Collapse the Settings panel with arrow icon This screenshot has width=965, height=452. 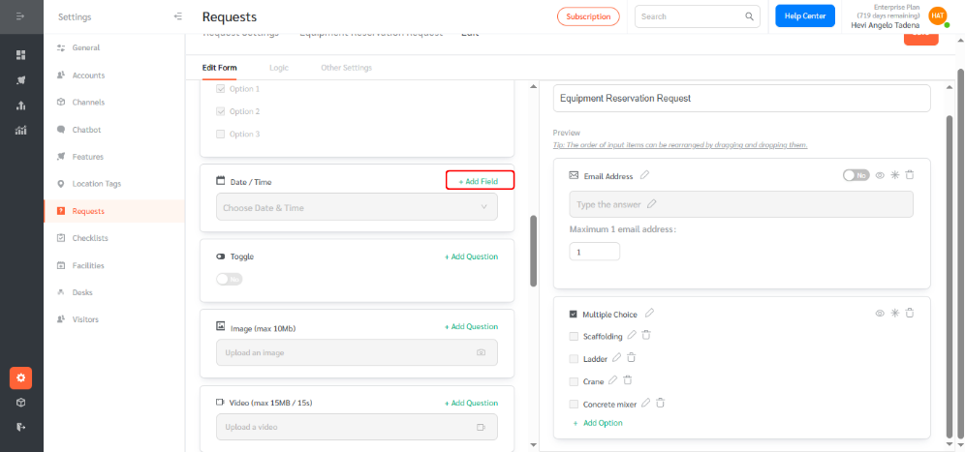pyautogui.click(x=178, y=16)
